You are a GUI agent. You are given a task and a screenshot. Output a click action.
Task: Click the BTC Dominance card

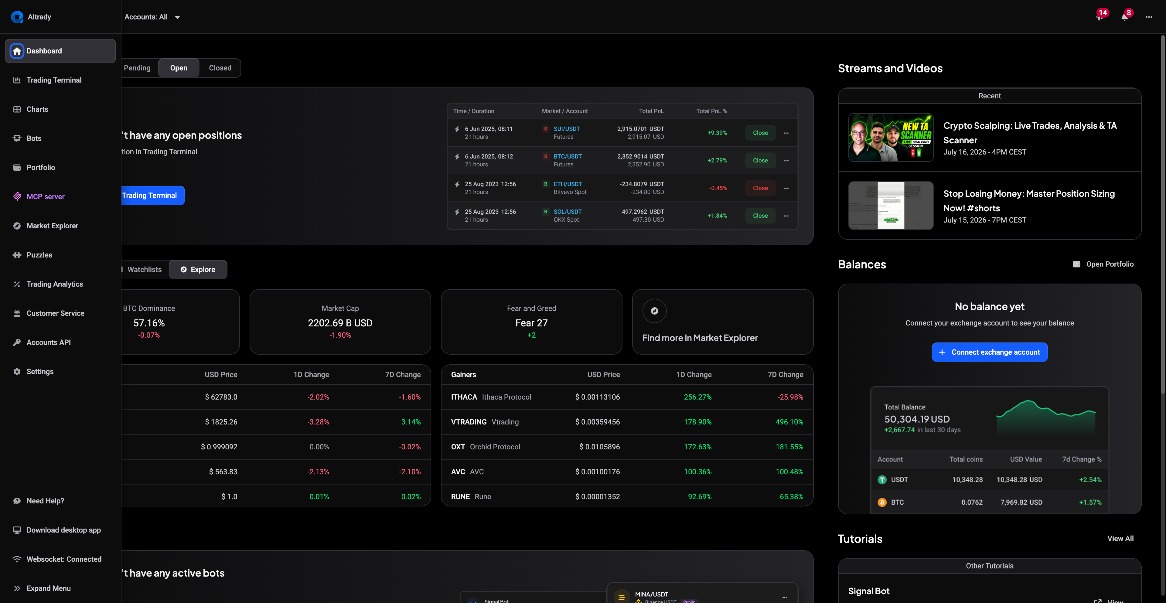point(180,322)
